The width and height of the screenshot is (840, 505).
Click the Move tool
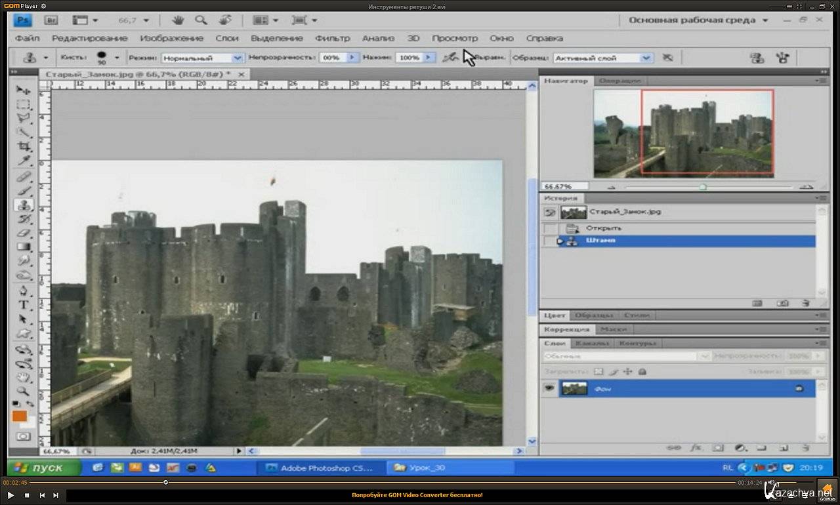[24, 90]
